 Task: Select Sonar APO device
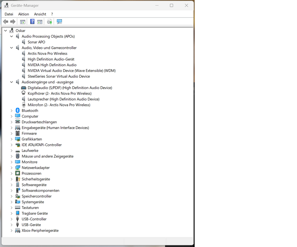coord(36,42)
